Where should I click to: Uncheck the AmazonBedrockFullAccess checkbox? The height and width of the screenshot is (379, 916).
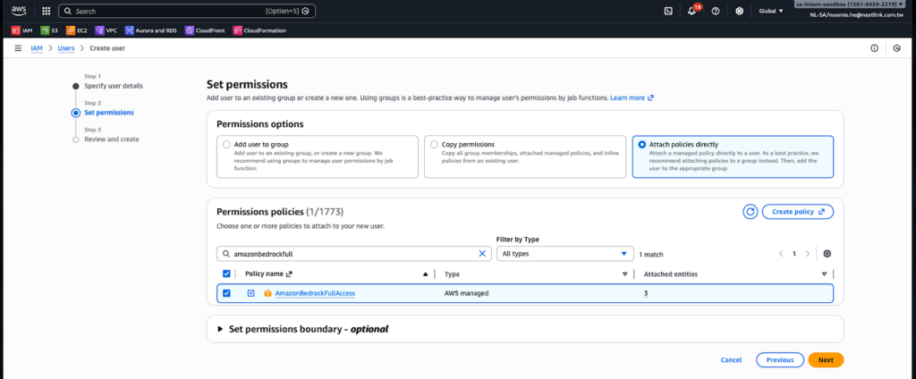click(226, 293)
